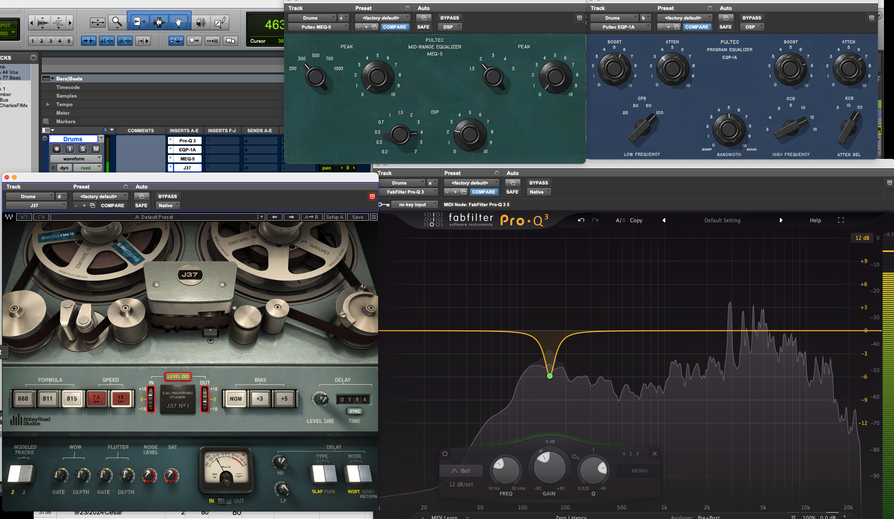Close the selected Pro-Q 3 band
The image size is (894, 519).
(655, 454)
